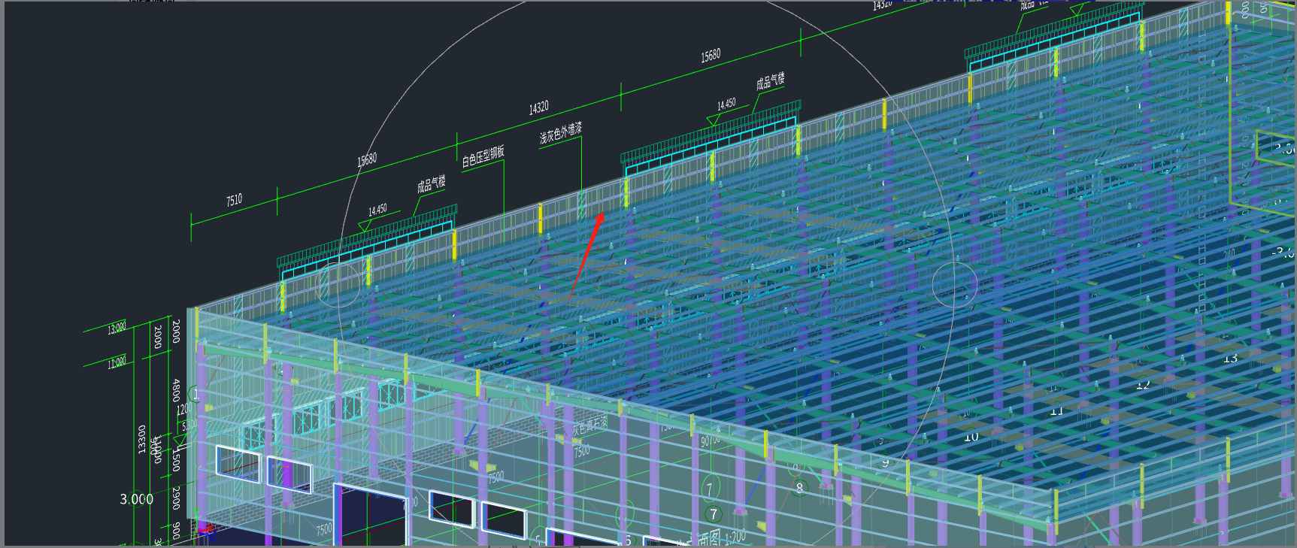Click grid axis number 12

tap(1143, 385)
